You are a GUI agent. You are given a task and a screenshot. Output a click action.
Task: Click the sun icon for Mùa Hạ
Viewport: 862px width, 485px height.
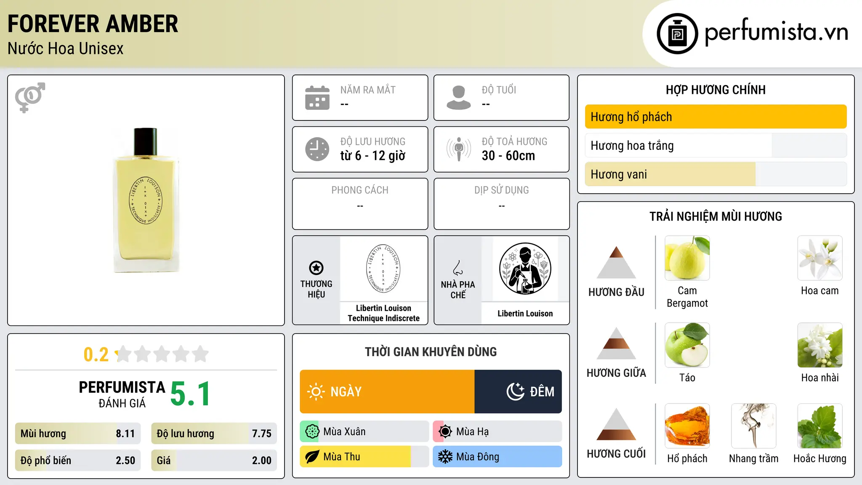(445, 432)
